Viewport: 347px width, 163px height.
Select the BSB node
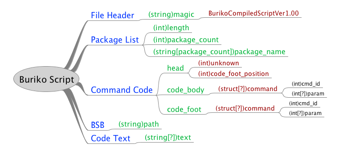[98, 125]
